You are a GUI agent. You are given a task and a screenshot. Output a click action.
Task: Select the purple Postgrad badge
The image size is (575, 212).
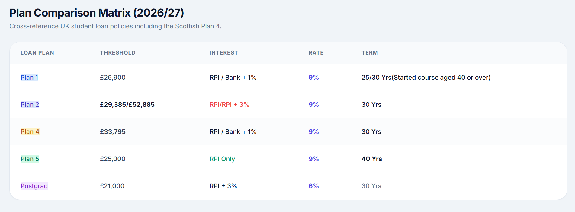click(34, 186)
